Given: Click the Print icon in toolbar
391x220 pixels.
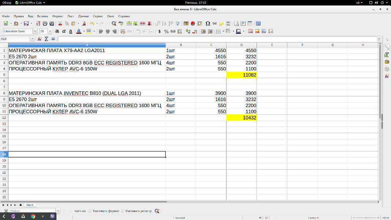Looking at the screenshot, I should tap(45, 23).
